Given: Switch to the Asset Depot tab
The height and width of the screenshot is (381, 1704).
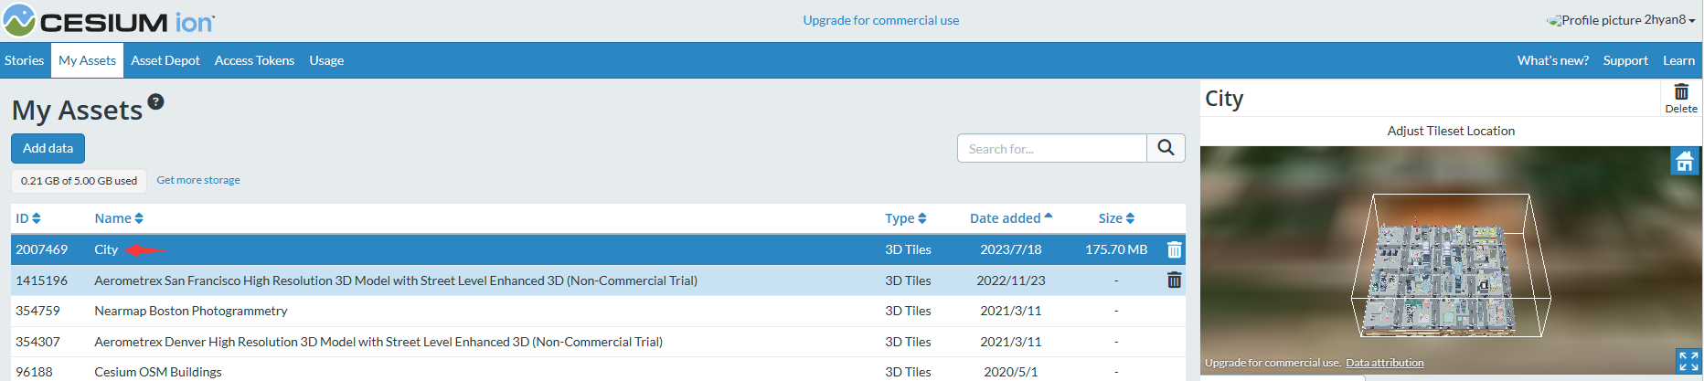Looking at the screenshot, I should coord(165,60).
